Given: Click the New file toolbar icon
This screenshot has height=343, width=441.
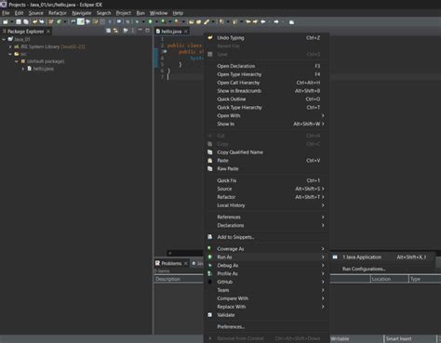Looking at the screenshot, I should pos(6,21).
